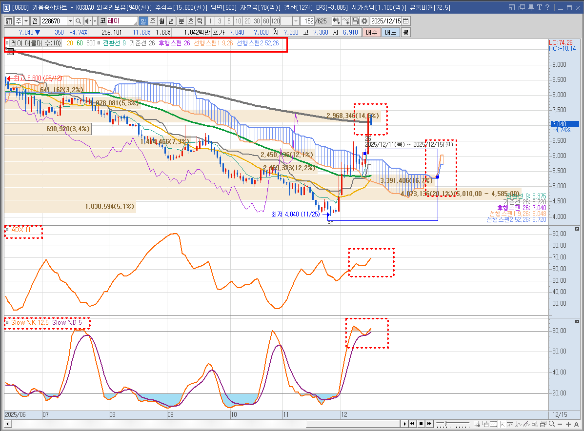Select the daily (일) period toggle

click(x=143, y=21)
